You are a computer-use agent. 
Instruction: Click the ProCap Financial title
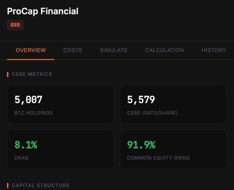43,11
